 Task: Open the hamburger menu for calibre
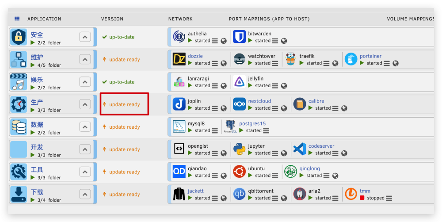tap(335, 108)
